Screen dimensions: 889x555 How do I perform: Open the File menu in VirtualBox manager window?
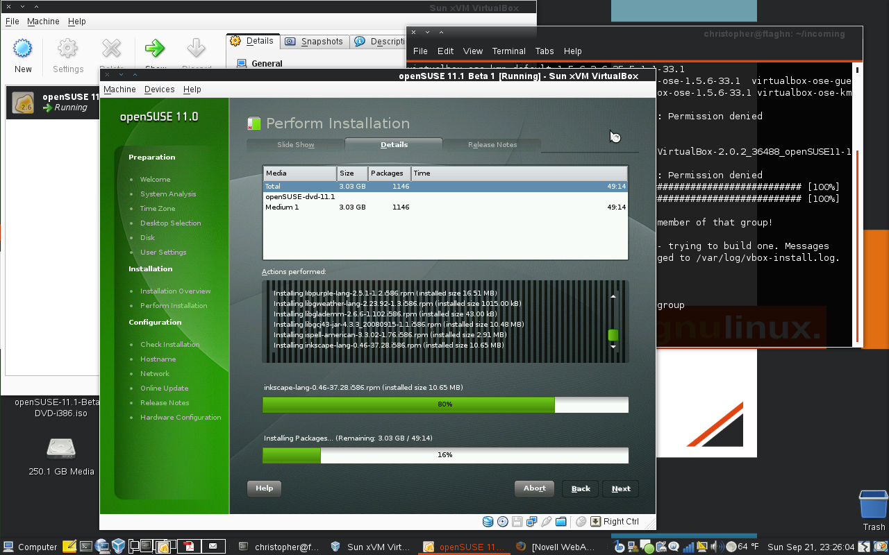pos(13,22)
